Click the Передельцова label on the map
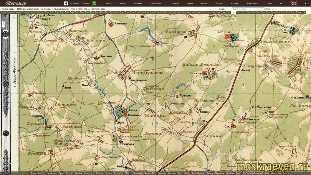 148,73
